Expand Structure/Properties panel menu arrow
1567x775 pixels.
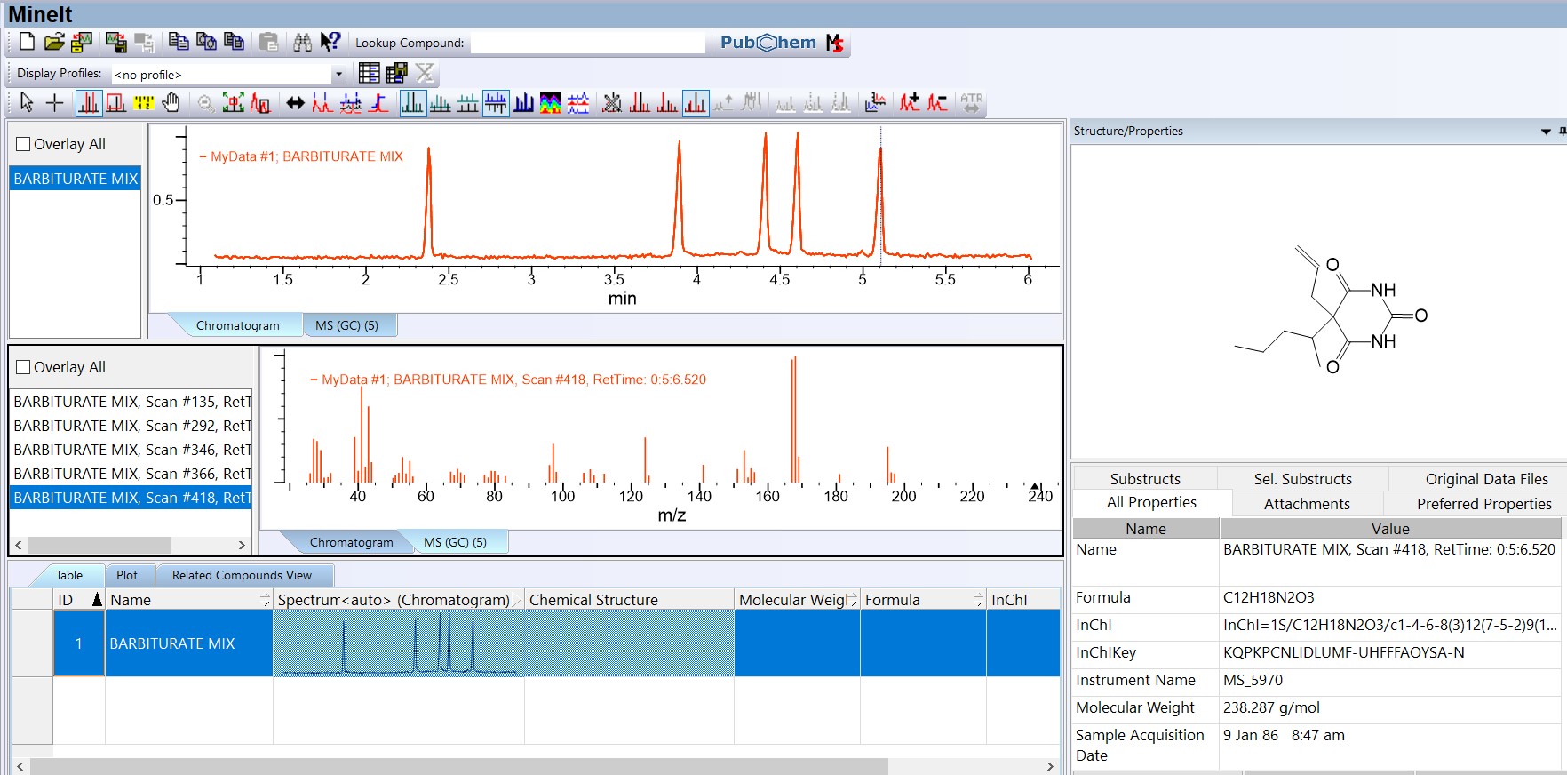coord(1546,132)
